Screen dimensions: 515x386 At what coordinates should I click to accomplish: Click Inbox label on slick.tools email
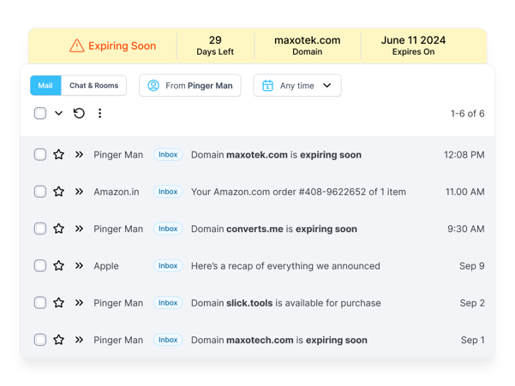point(168,303)
